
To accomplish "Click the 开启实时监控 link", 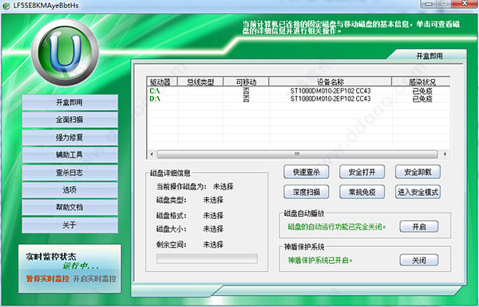I will (x=94, y=278).
